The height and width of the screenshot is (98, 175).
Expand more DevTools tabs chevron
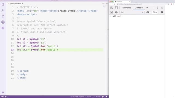tap(147, 8)
